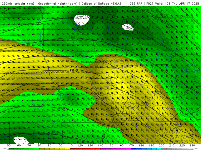The height and width of the screenshot is (150, 201).
Task: Click the 110 value on the color scale
Action: pos(70,145)
